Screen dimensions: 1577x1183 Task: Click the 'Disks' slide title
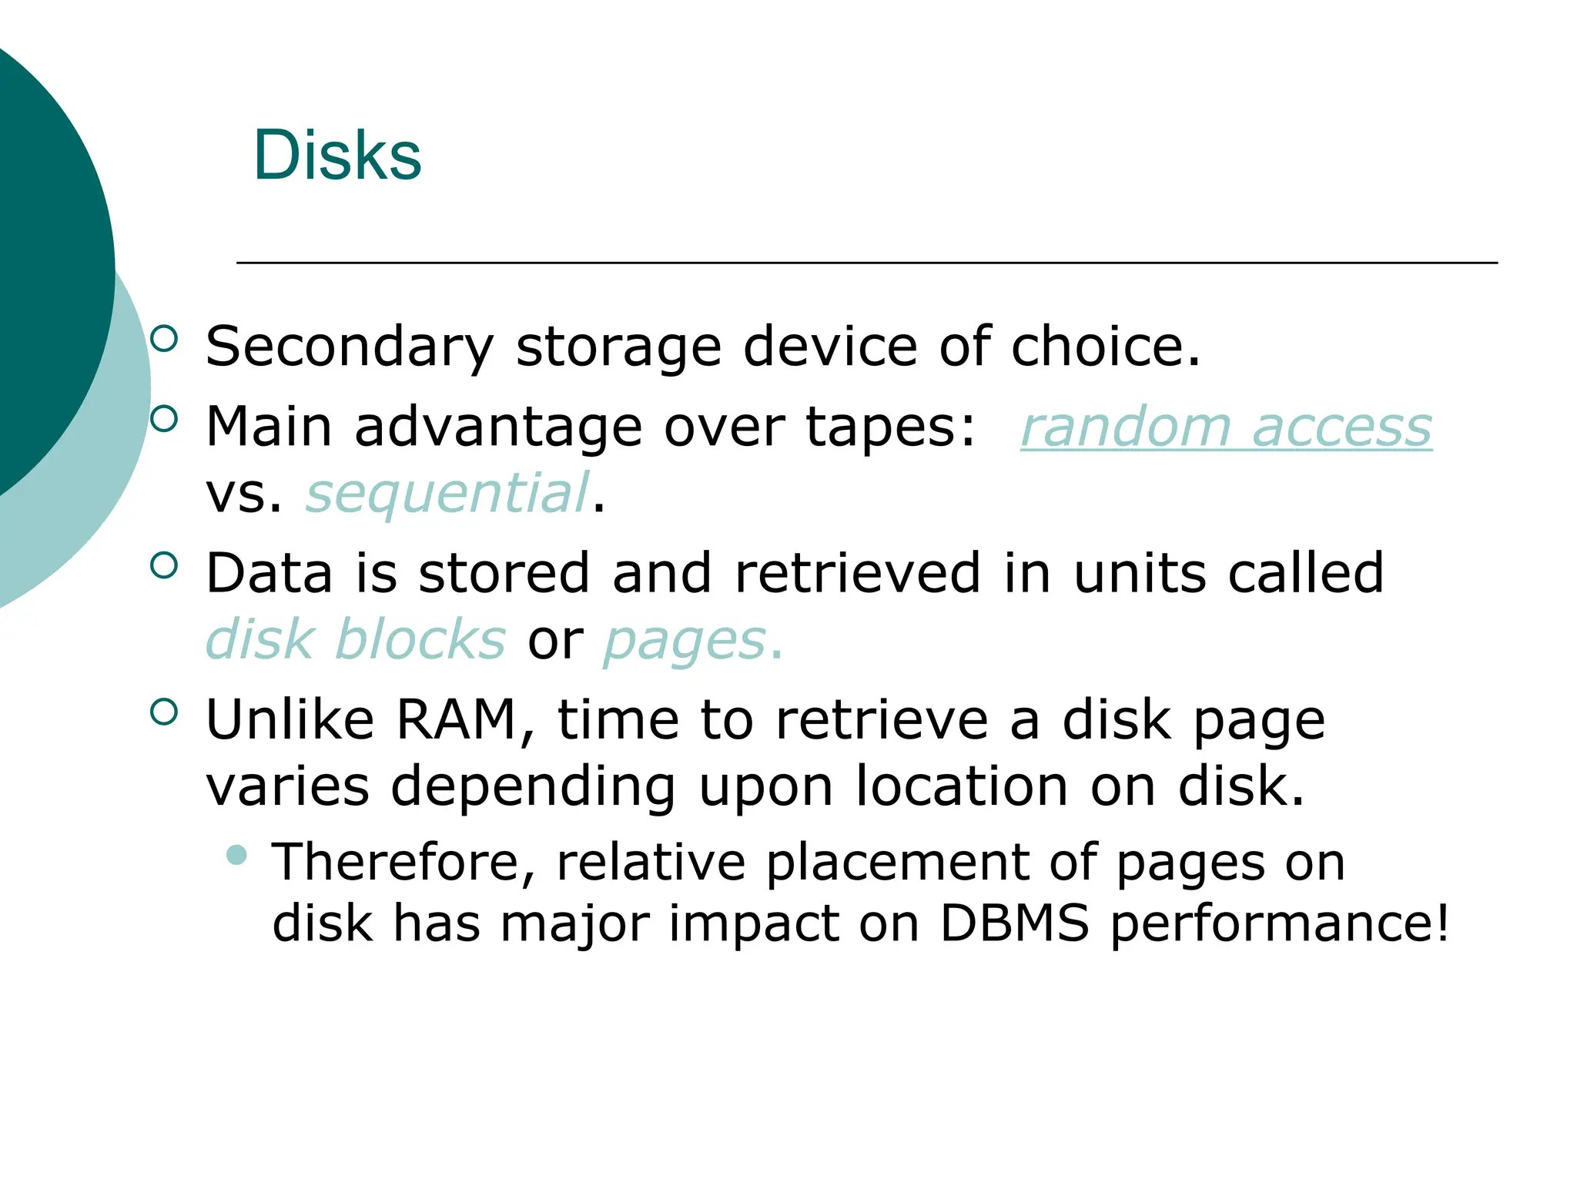pyautogui.click(x=337, y=155)
